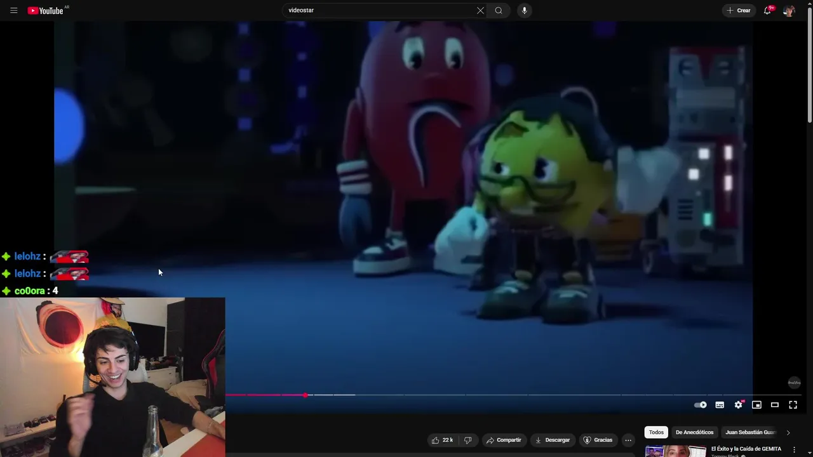Start voice search with the microphone

pos(524,10)
